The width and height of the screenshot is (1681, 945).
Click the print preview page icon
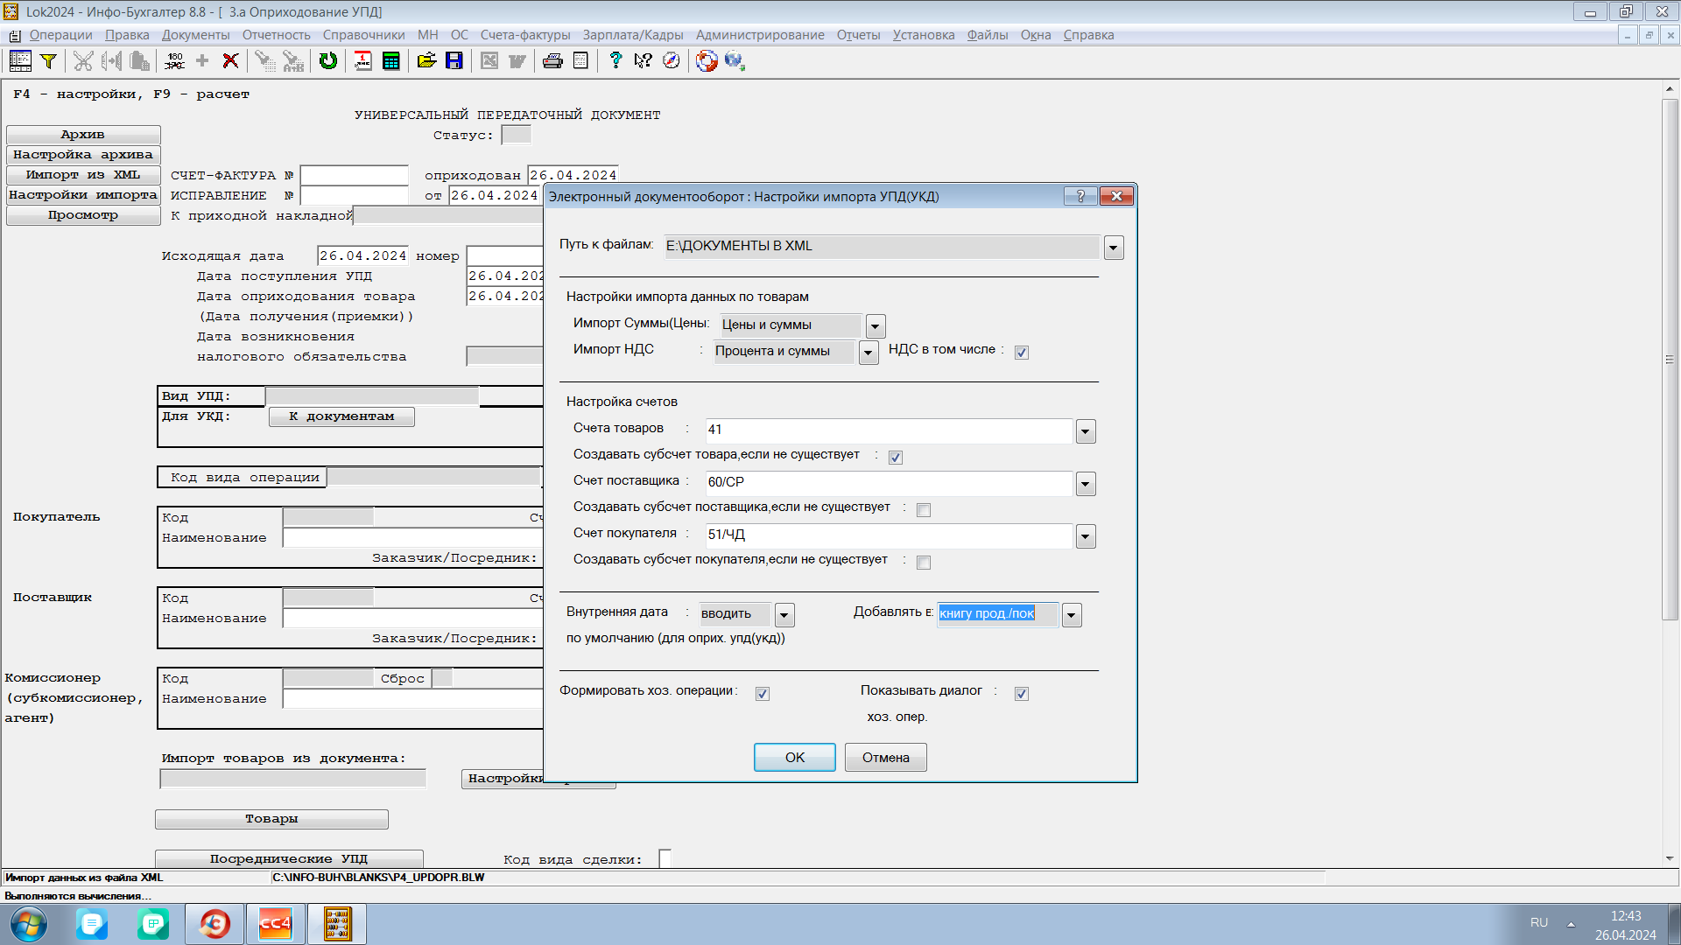(580, 60)
